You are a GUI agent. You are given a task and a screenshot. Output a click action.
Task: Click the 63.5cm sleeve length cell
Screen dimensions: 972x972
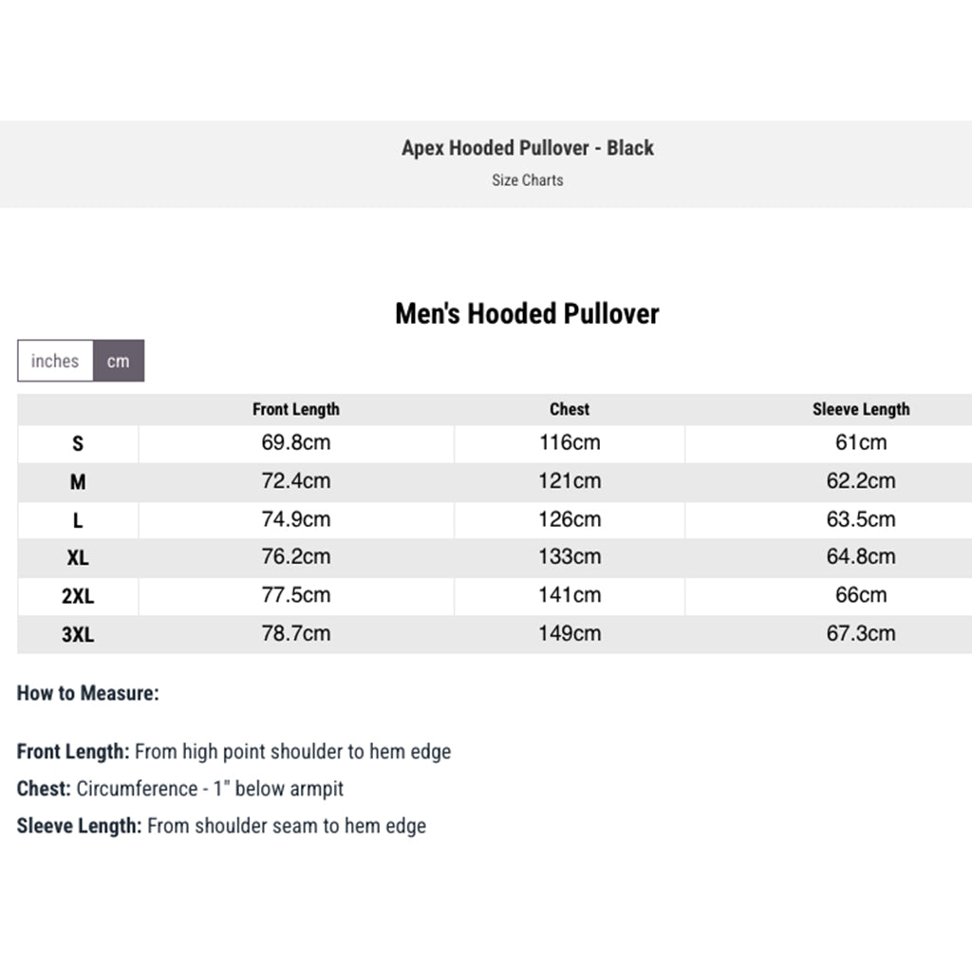[861, 519]
